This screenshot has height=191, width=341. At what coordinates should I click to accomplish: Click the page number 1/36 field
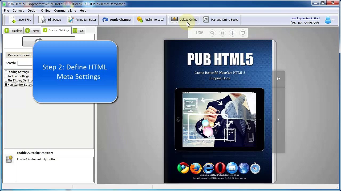pyautogui.click(x=199, y=33)
